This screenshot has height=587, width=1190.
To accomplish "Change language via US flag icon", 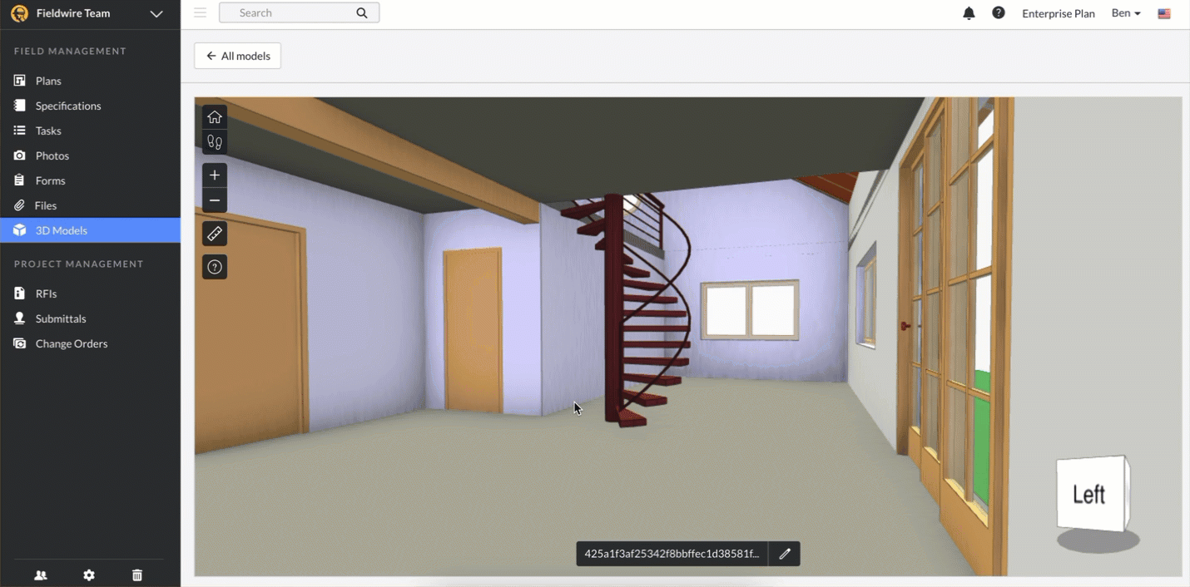I will [1164, 14].
